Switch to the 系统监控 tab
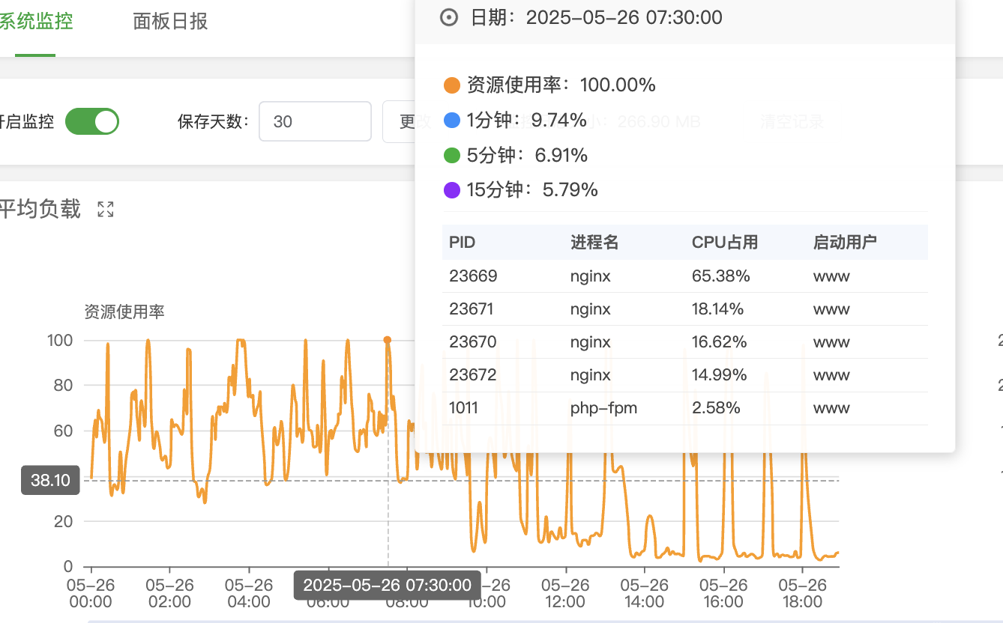 (x=36, y=21)
